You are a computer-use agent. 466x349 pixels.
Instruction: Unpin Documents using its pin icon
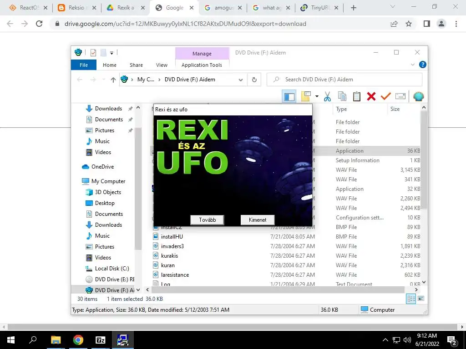[x=130, y=120]
